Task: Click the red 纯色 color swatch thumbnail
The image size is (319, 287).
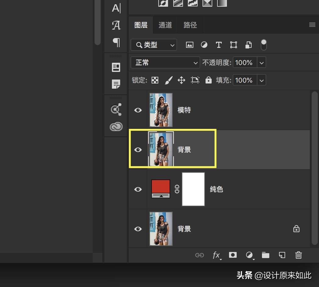Action: coord(161,189)
